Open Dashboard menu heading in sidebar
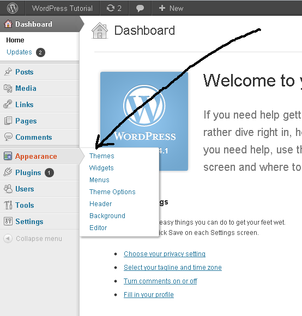 tap(34, 24)
